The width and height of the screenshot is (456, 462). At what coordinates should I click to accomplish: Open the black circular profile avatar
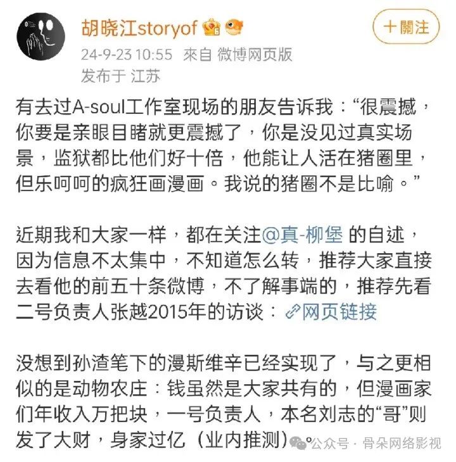click(41, 36)
